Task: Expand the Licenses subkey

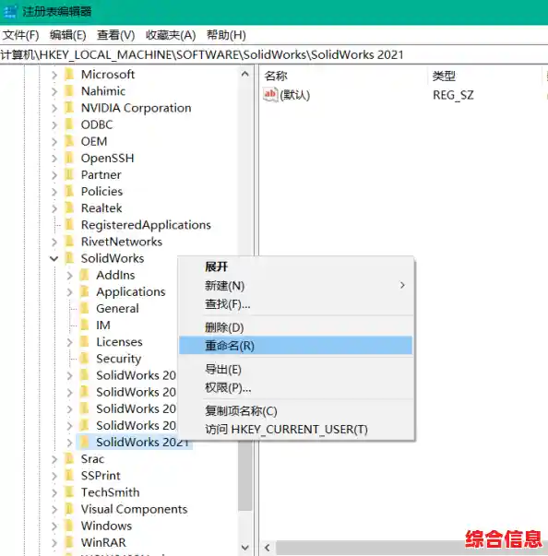Action: (69, 342)
